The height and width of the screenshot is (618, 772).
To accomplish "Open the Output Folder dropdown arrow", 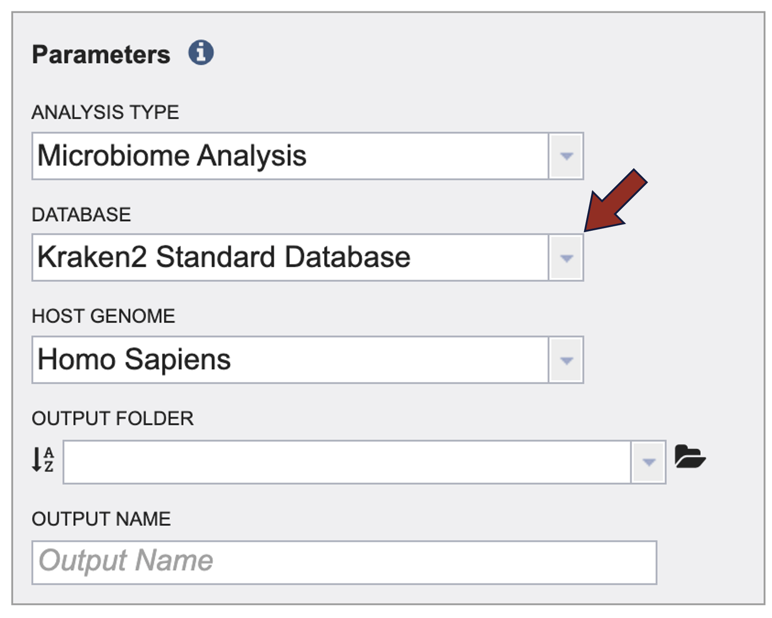I will pyautogui.click(x=649, y=462).
